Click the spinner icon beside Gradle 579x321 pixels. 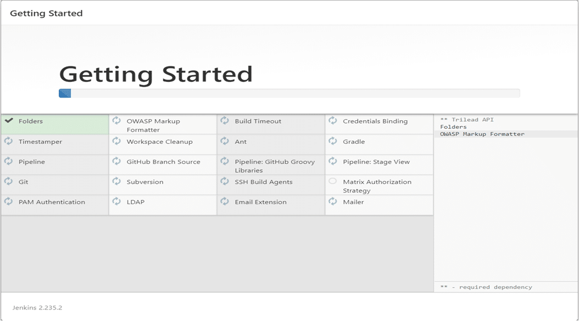tap(333, 141)
